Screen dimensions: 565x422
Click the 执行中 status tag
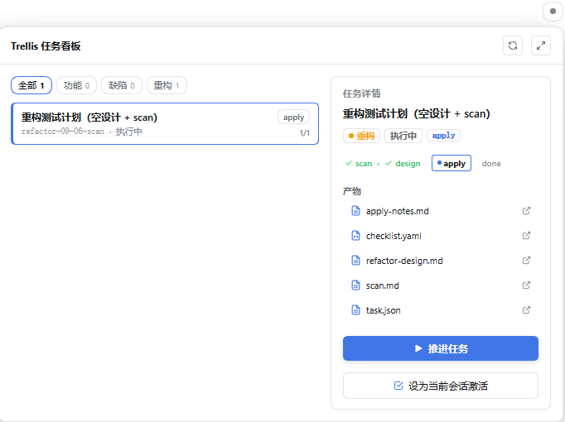(x=403, y=136)
